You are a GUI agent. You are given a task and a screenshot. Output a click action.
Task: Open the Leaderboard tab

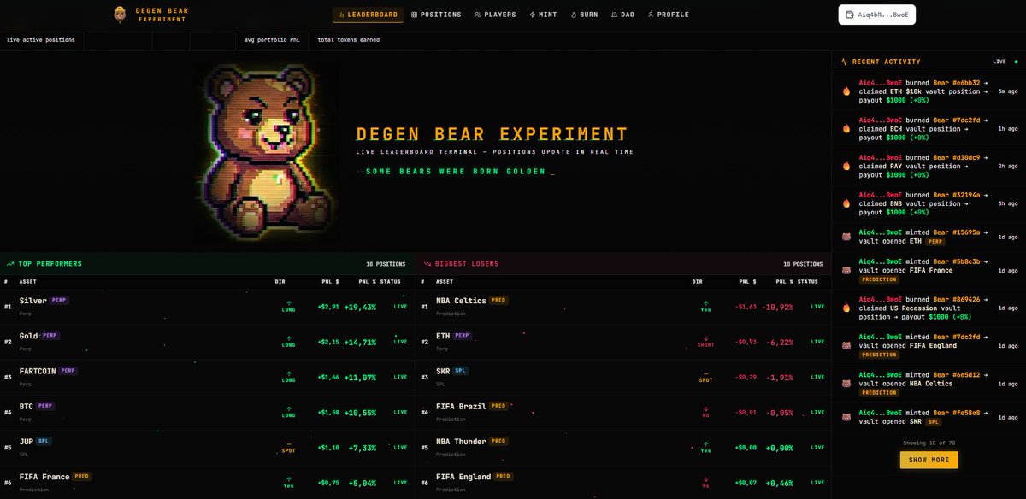368,15
